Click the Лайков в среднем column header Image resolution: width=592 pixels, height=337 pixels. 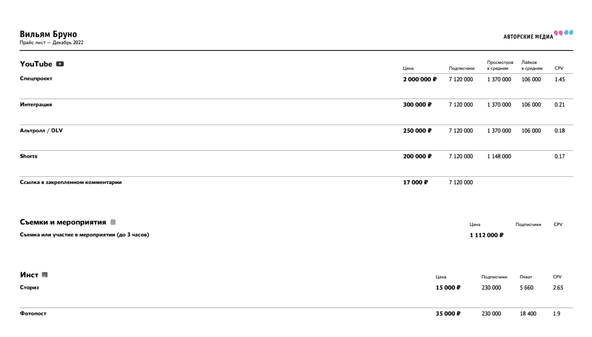532,65
